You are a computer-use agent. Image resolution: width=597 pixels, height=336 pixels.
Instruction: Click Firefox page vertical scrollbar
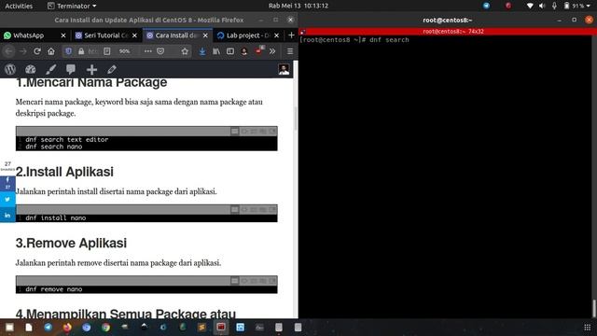[296, 119]
